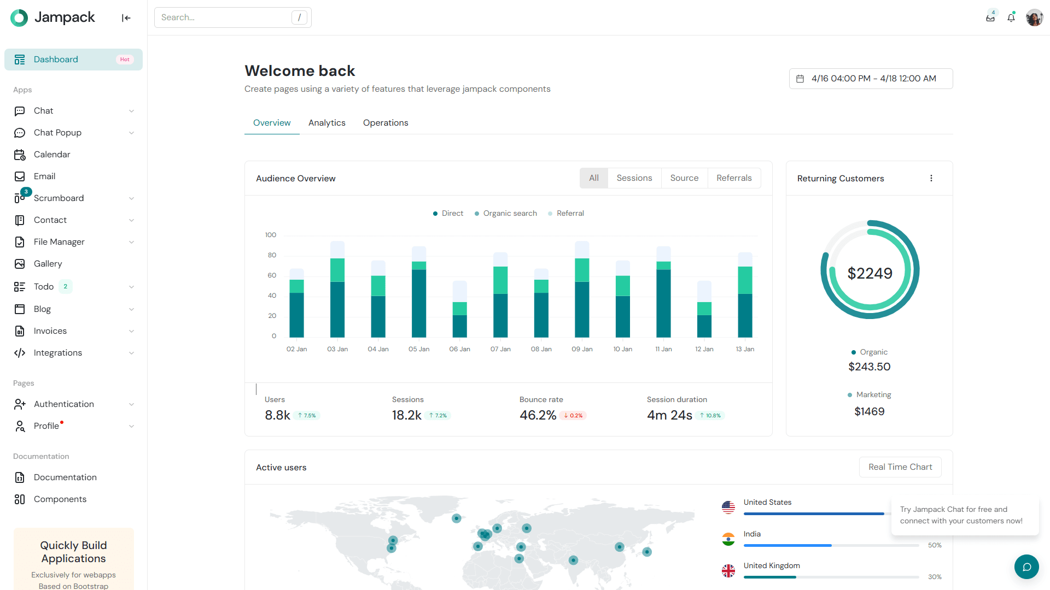Open Returning Customers three-dot menu
This screenshot has height=590, width=1050.
coord(931,178)
